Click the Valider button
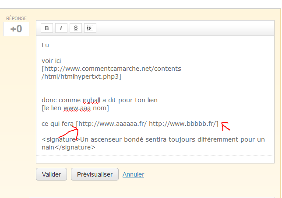 [51, 174]
